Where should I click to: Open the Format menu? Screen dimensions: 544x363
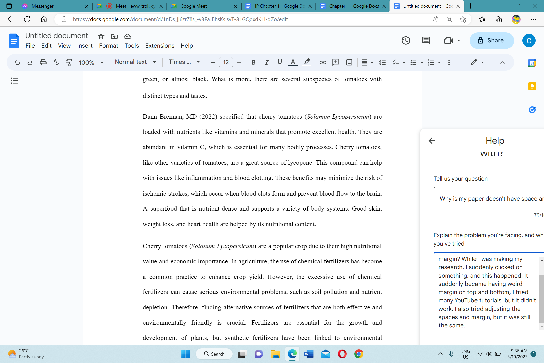click(108, 46)
